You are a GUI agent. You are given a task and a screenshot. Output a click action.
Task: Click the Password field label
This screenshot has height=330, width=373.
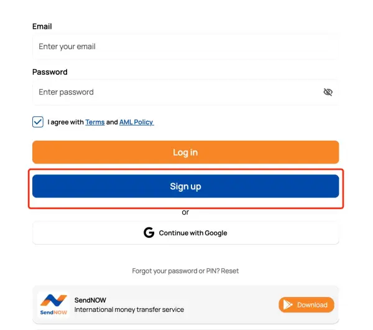[50, 72]
